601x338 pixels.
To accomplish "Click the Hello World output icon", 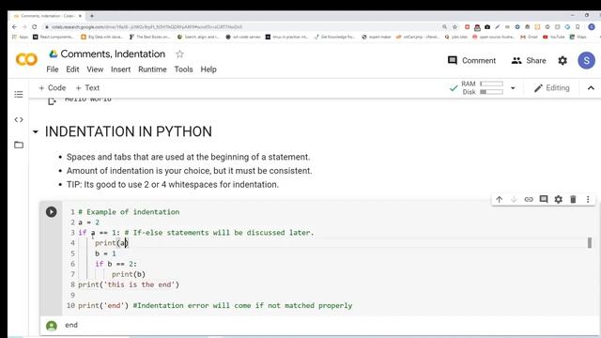I will point(52,100).
